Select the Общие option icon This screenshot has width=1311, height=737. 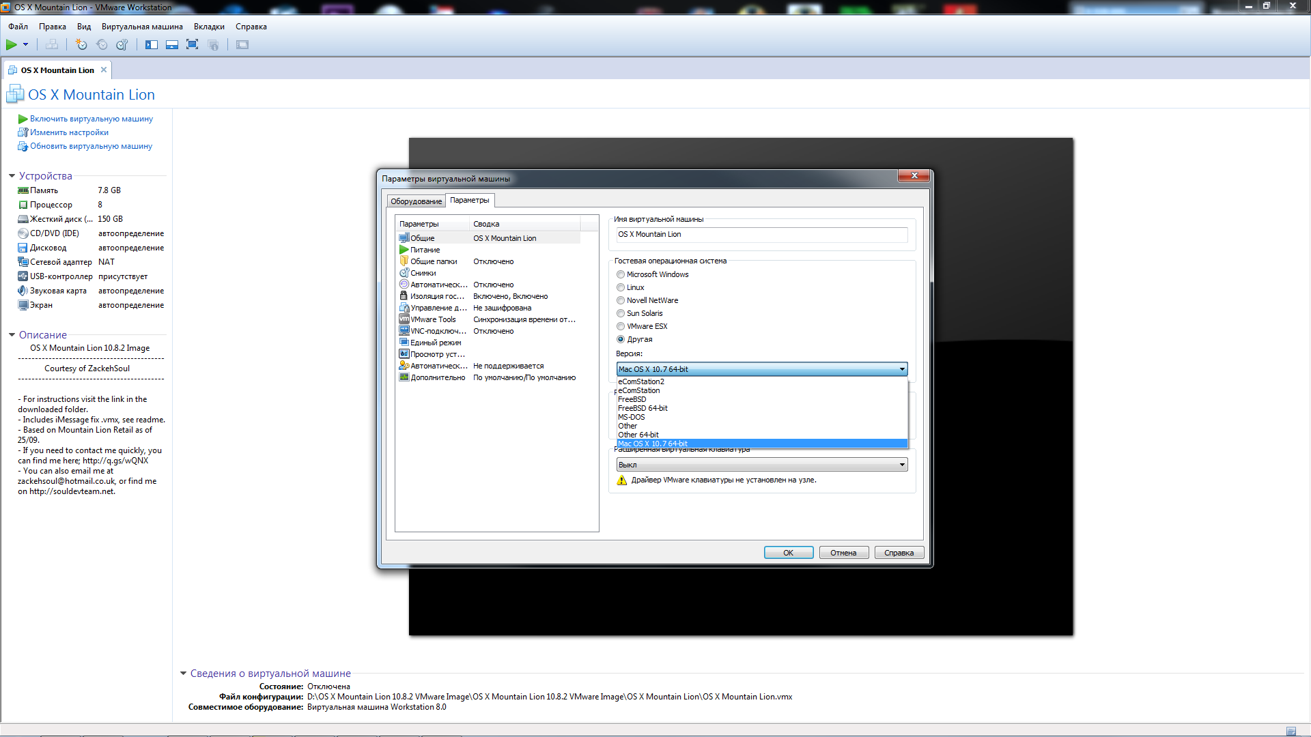[404, 238]
